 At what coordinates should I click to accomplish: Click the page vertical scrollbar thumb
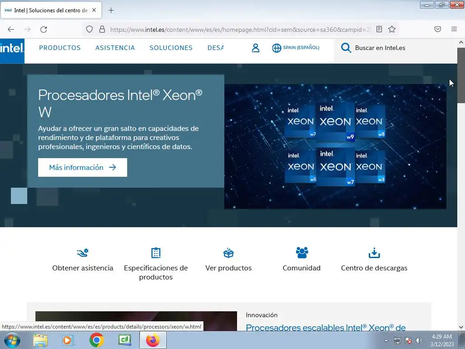click(461, 75)
